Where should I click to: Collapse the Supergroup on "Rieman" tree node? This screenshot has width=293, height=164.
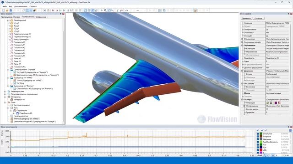[x=8, y=86]
